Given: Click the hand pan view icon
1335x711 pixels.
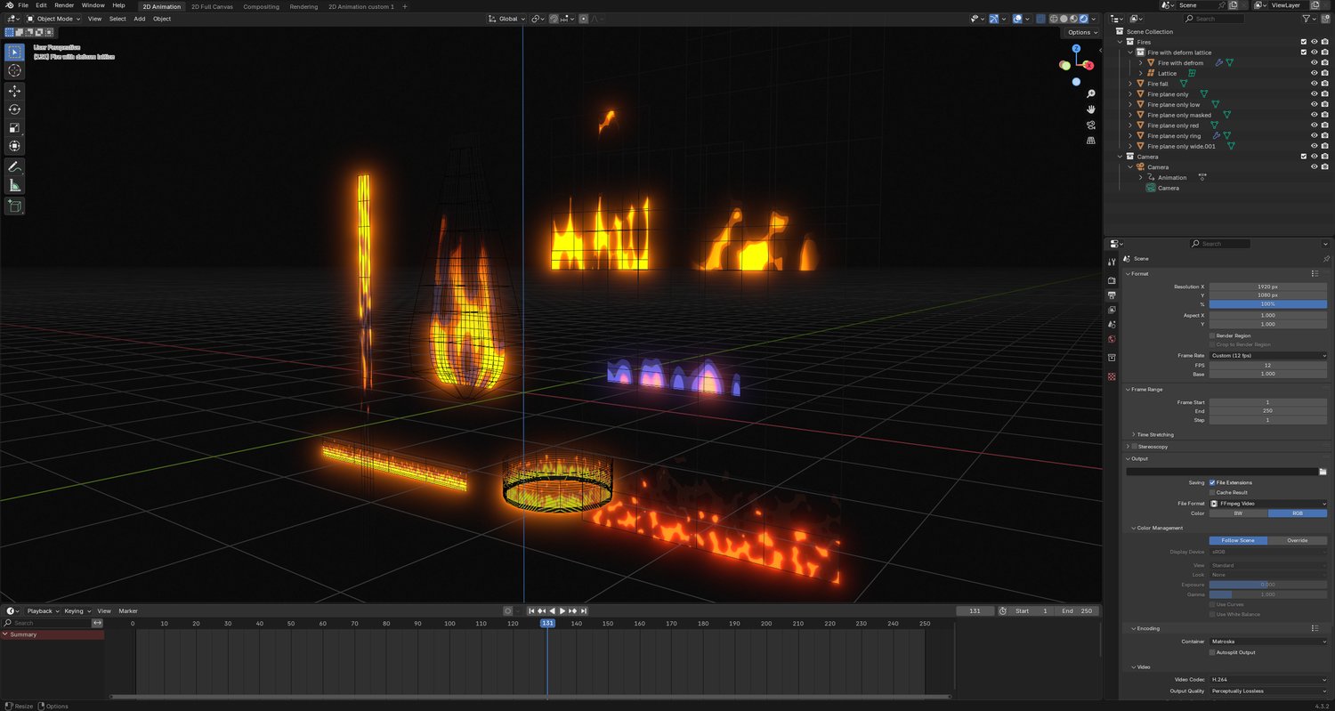Looking at the screenshot, I should pyautogui.click(x=1090, y=109).
